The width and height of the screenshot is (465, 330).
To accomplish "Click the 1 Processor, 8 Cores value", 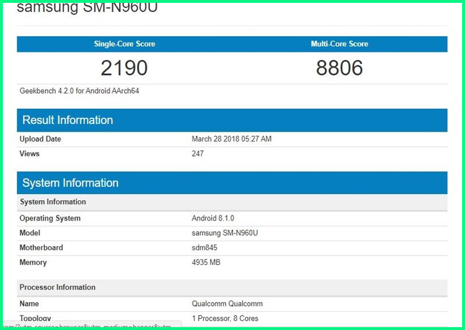I will 225,319.
